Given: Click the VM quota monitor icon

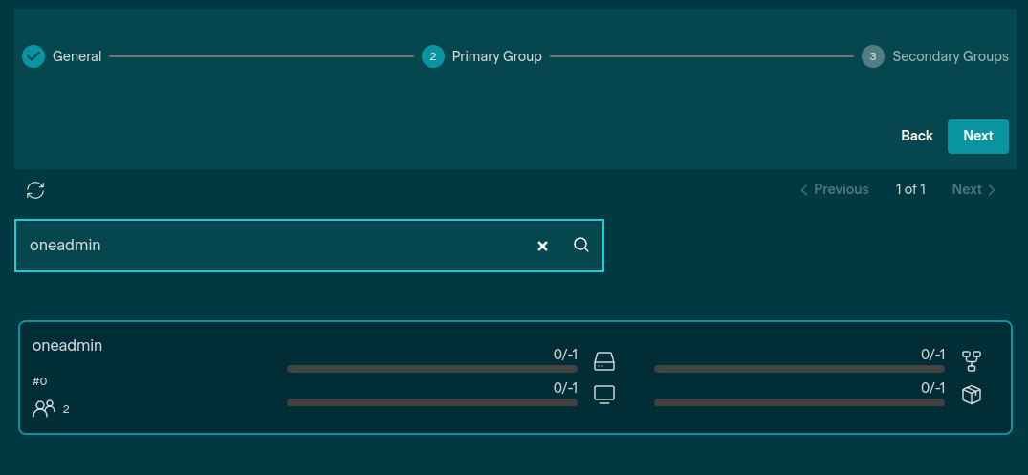Looking at the screenshot, I should coord(604,395).
